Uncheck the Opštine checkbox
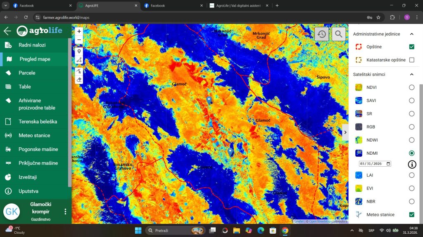 411,47
